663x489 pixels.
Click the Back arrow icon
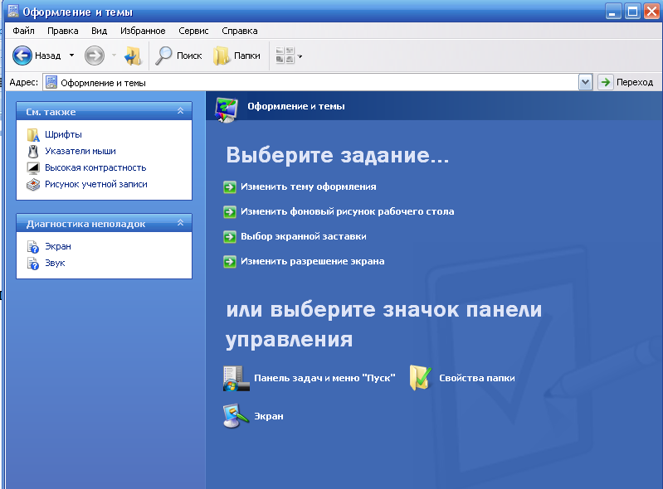tap(22, 56)
